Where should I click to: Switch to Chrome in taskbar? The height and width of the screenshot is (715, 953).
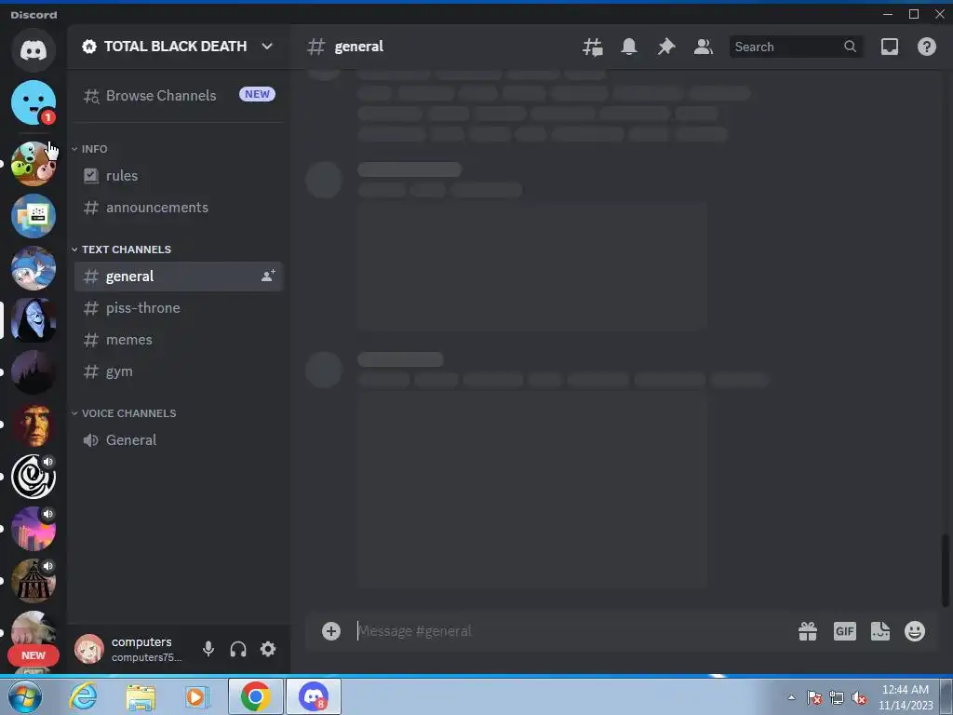click(x=255, y=696)
